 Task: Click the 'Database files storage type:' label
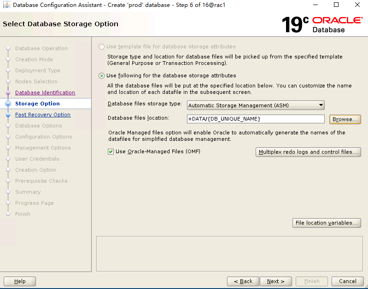click(x=145, y=104)
